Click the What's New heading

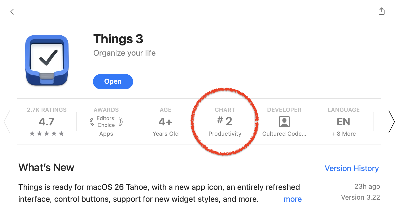tap(46, 168)
